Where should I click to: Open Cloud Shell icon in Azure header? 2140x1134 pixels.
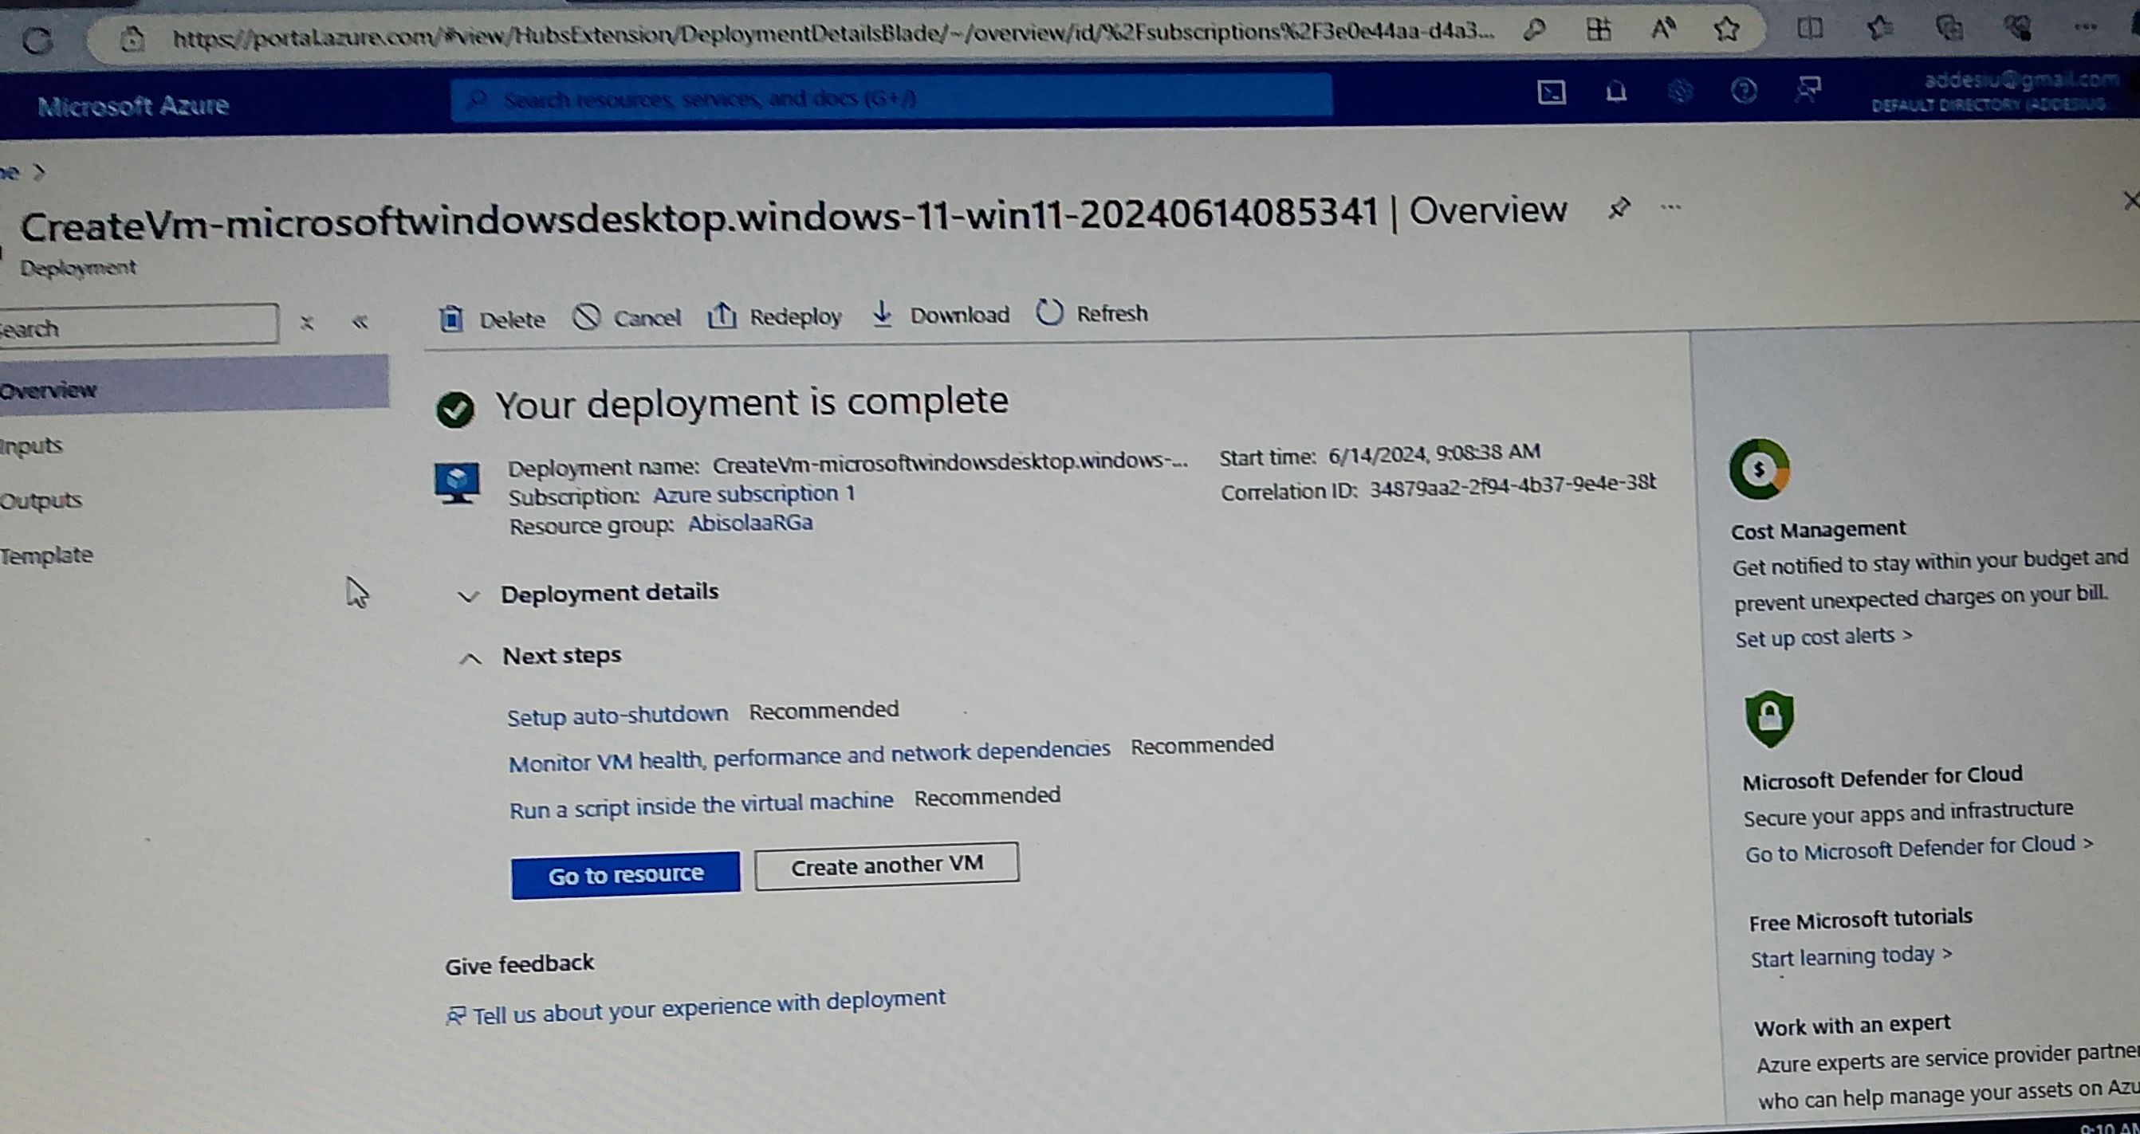[1551, 92]
